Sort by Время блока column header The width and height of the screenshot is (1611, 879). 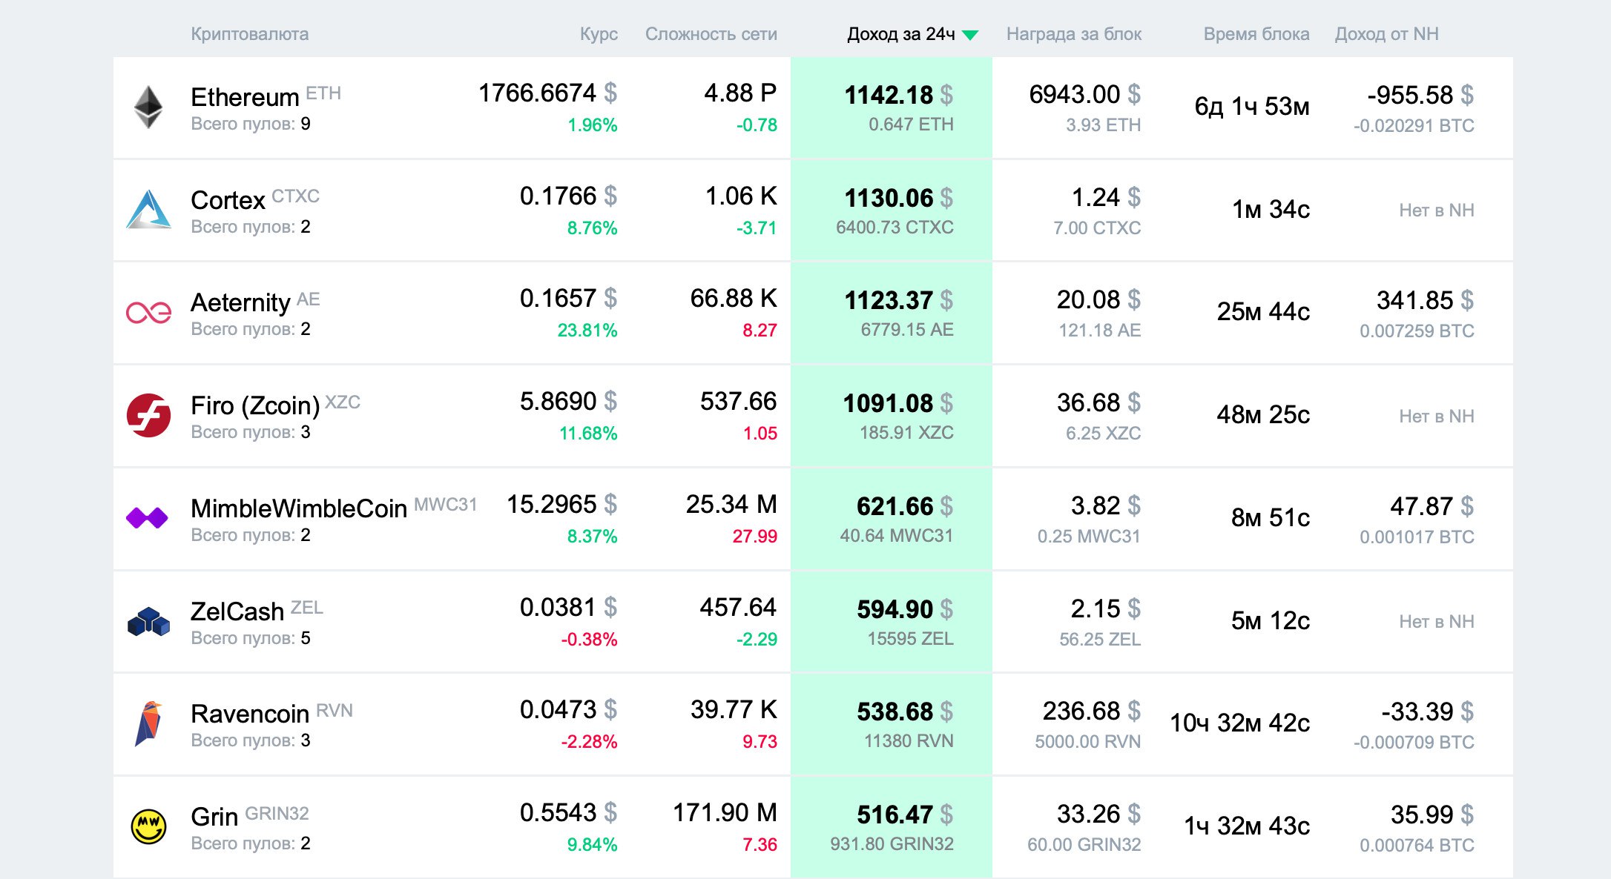[1256, 34]
